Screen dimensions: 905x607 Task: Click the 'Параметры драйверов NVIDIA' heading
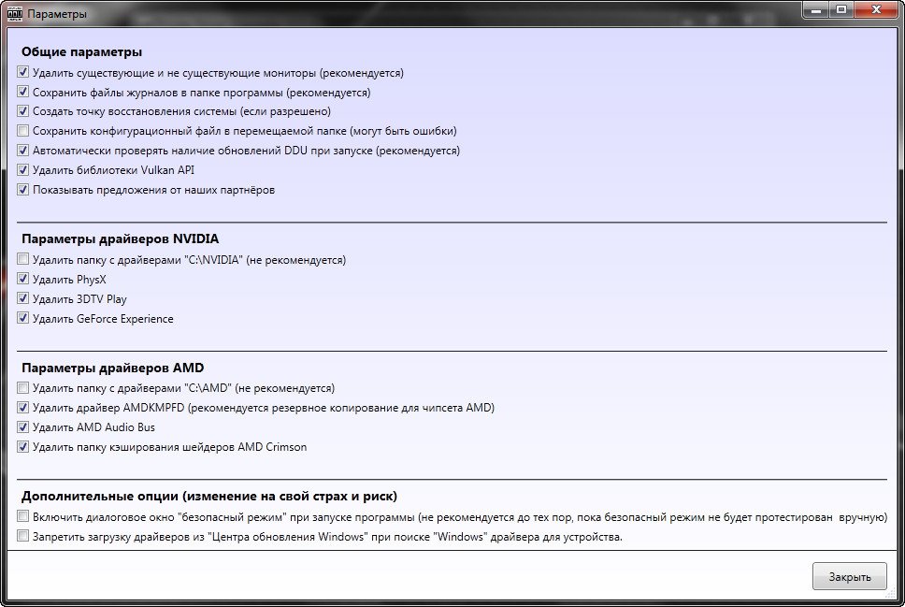coord(120,238)
